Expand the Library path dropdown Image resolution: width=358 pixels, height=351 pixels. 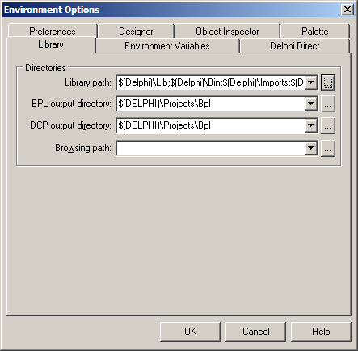tap(311, 82)
